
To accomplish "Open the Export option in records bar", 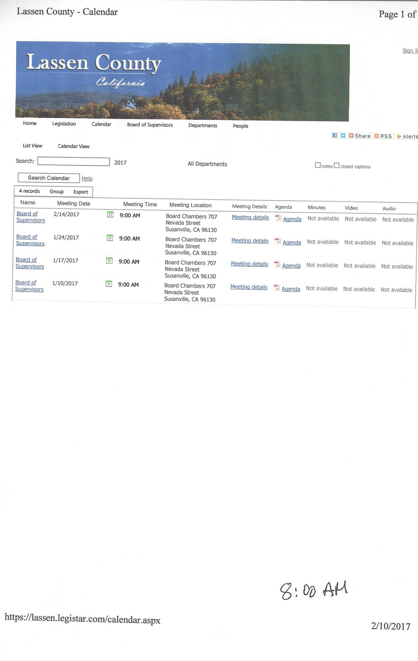I will pos(81,192).
